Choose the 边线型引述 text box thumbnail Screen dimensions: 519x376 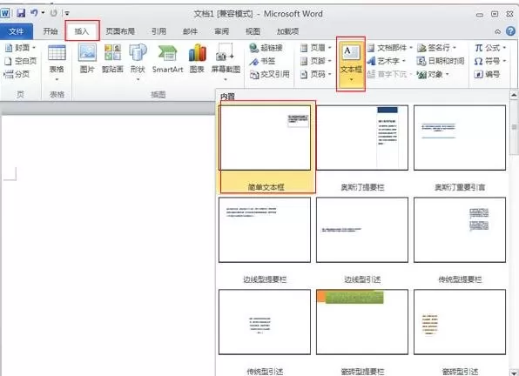pyautogui.click(x=362, y=230)
